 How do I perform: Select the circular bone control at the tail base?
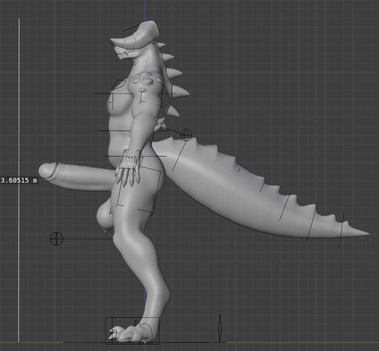click(x=186, y=135)
